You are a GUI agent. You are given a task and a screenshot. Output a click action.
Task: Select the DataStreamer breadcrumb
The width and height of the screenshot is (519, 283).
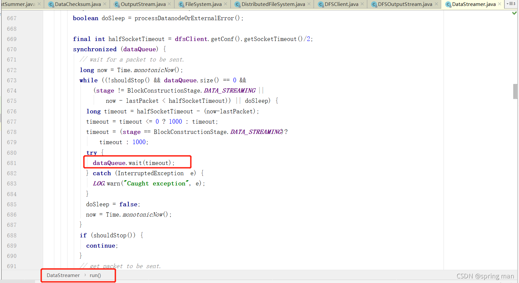coord(63,275)
